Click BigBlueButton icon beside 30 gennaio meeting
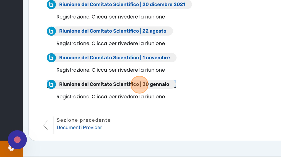281x157 pixels. 51,84
